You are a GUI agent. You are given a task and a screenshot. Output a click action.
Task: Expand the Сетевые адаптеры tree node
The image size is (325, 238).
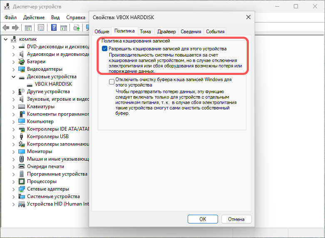13,189
